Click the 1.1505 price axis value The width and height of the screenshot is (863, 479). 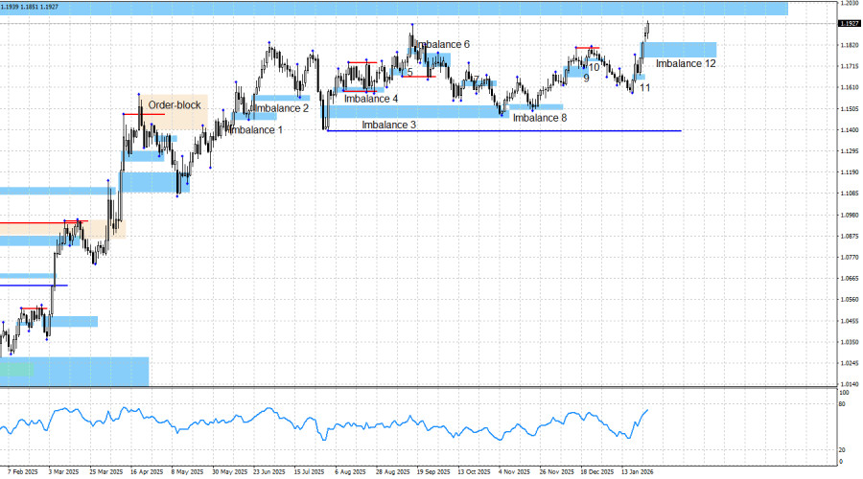coord(850,109)
